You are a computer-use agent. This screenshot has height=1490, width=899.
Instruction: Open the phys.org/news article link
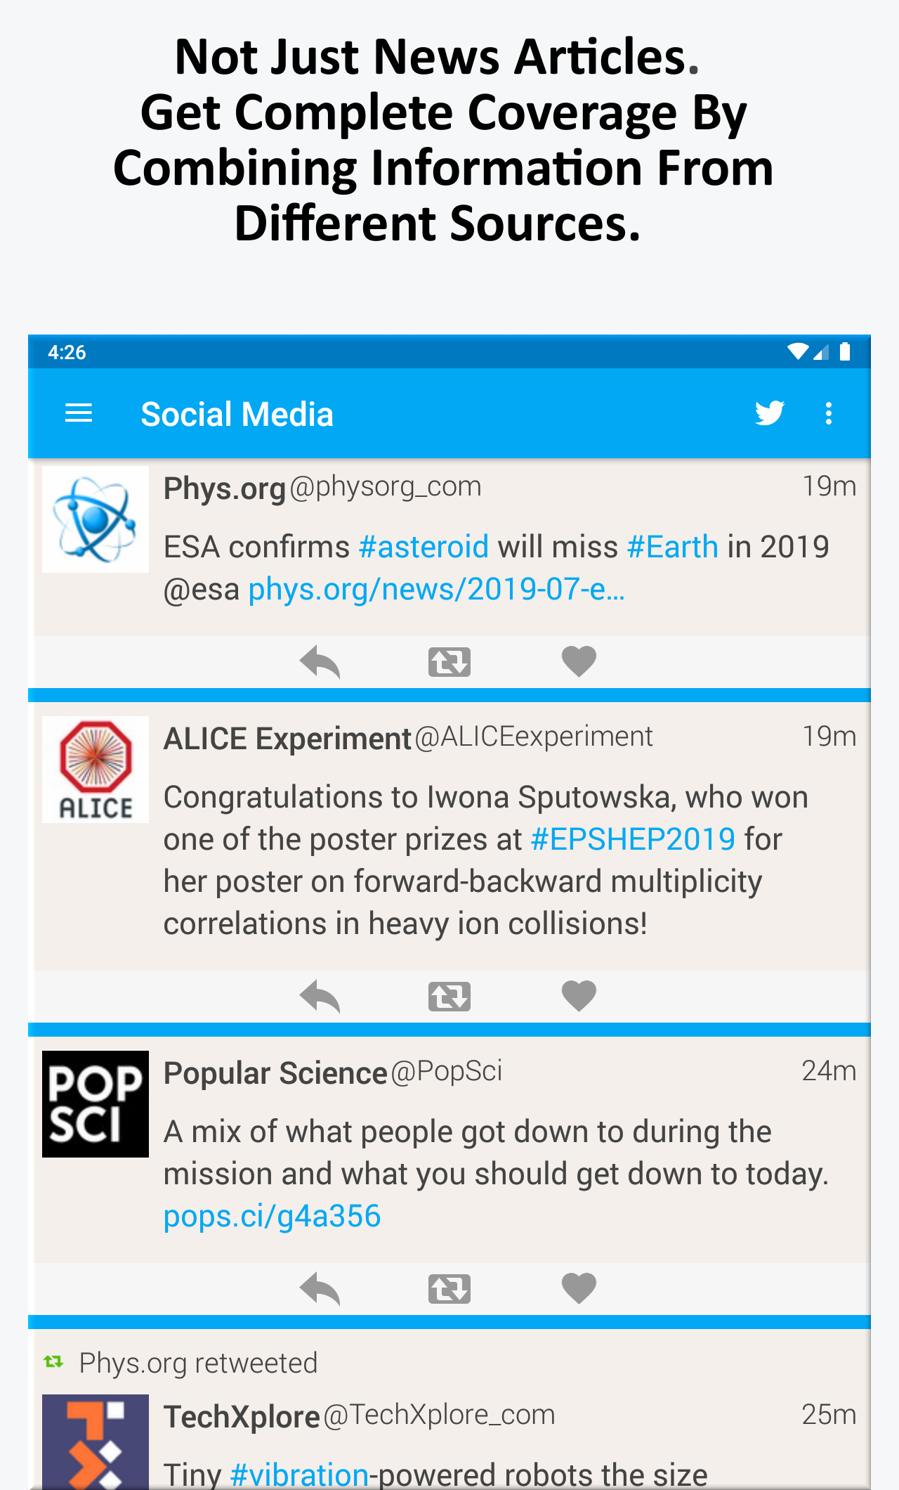click(436, 589)
